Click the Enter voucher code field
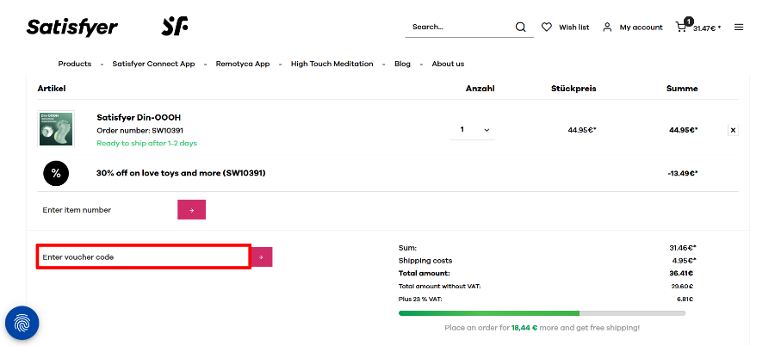Screen dimensions: 775x346 pos(143,257)
